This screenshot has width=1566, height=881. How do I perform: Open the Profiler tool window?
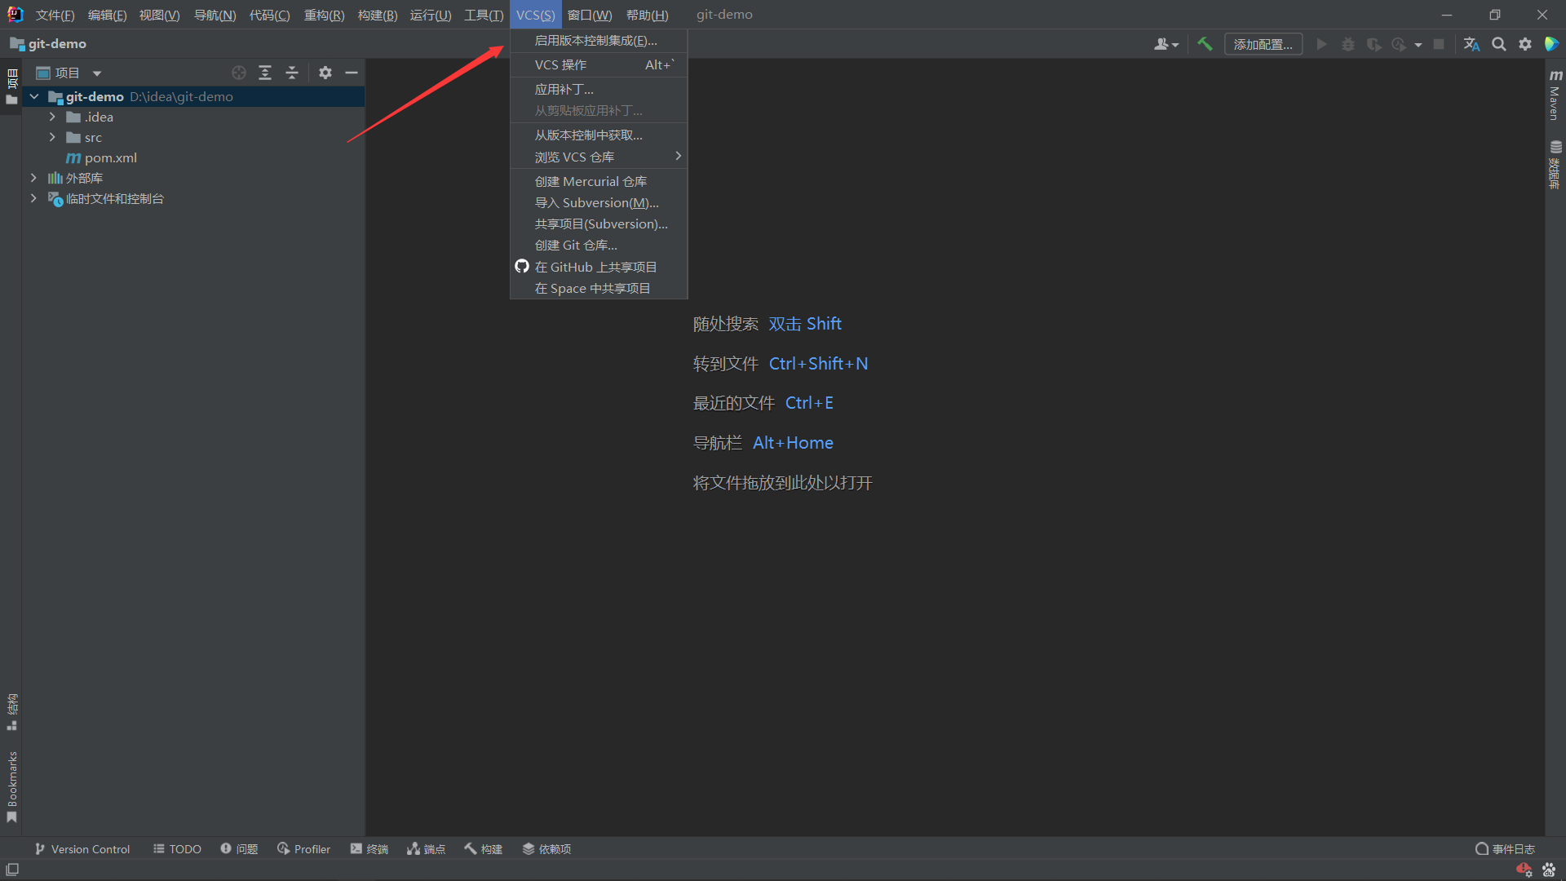303,849
